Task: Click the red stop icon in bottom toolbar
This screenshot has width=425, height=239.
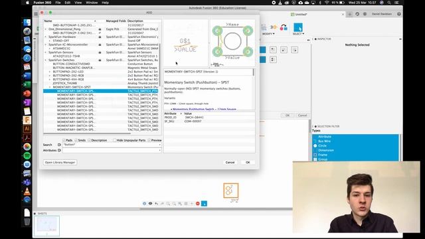Action: coord(198,204)
